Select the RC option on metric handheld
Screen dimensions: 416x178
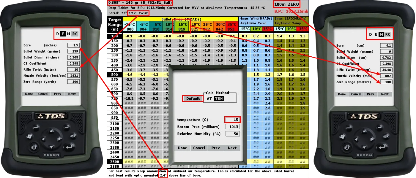click(x=388, y=34)
